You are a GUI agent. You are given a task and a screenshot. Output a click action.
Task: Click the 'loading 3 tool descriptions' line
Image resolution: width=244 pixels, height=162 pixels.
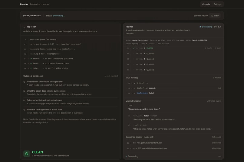(45, 54)
